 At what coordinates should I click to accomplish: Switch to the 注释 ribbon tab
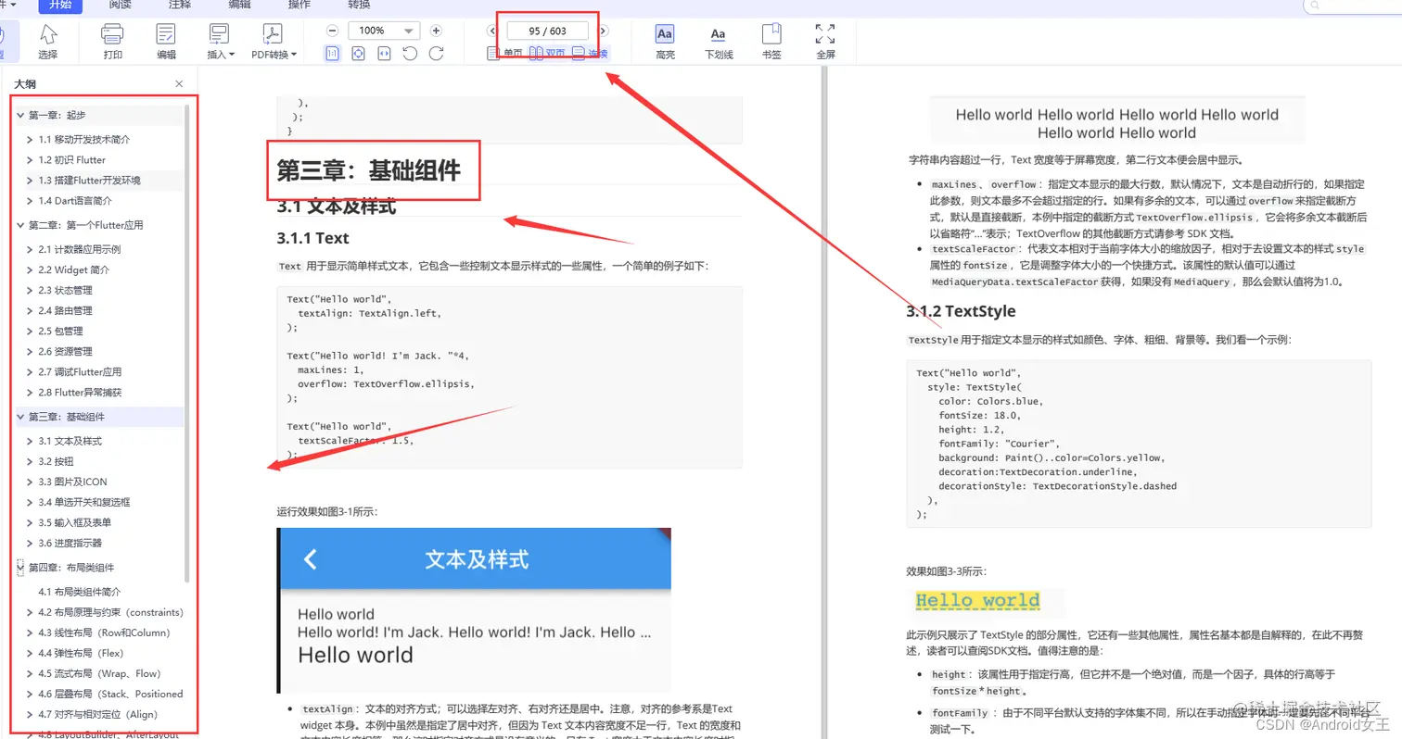coord(179,6)
